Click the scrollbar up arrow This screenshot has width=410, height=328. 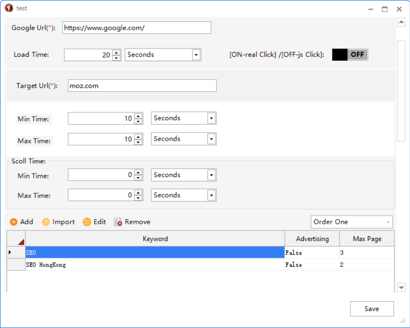(x=401, y=22)
